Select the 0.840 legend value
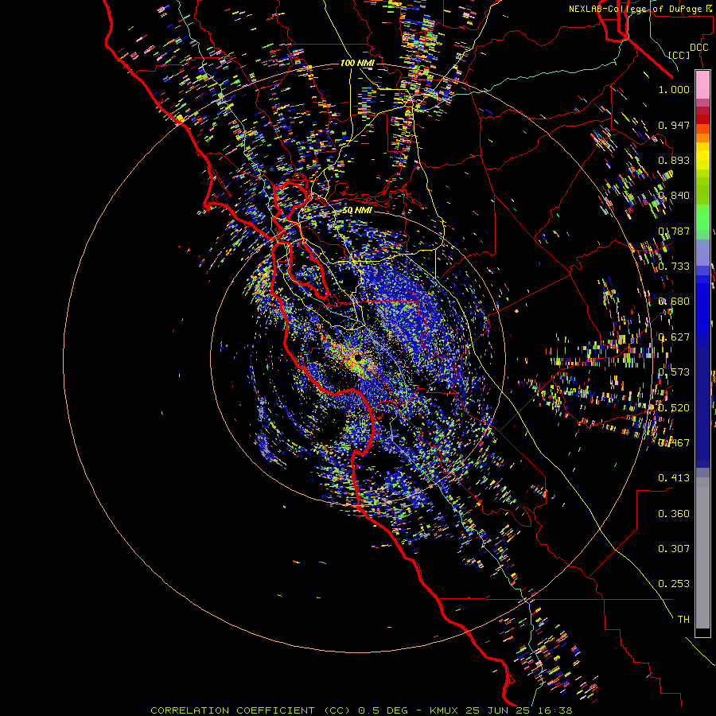The image size is (716, 716). click(x=674, y=196)
